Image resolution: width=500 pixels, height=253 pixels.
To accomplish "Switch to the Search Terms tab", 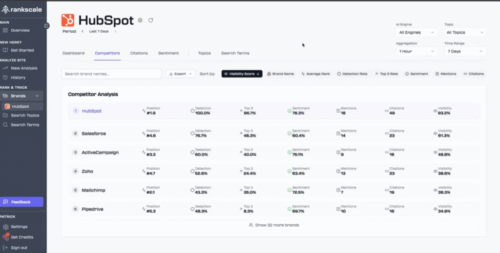I will 235,53.
